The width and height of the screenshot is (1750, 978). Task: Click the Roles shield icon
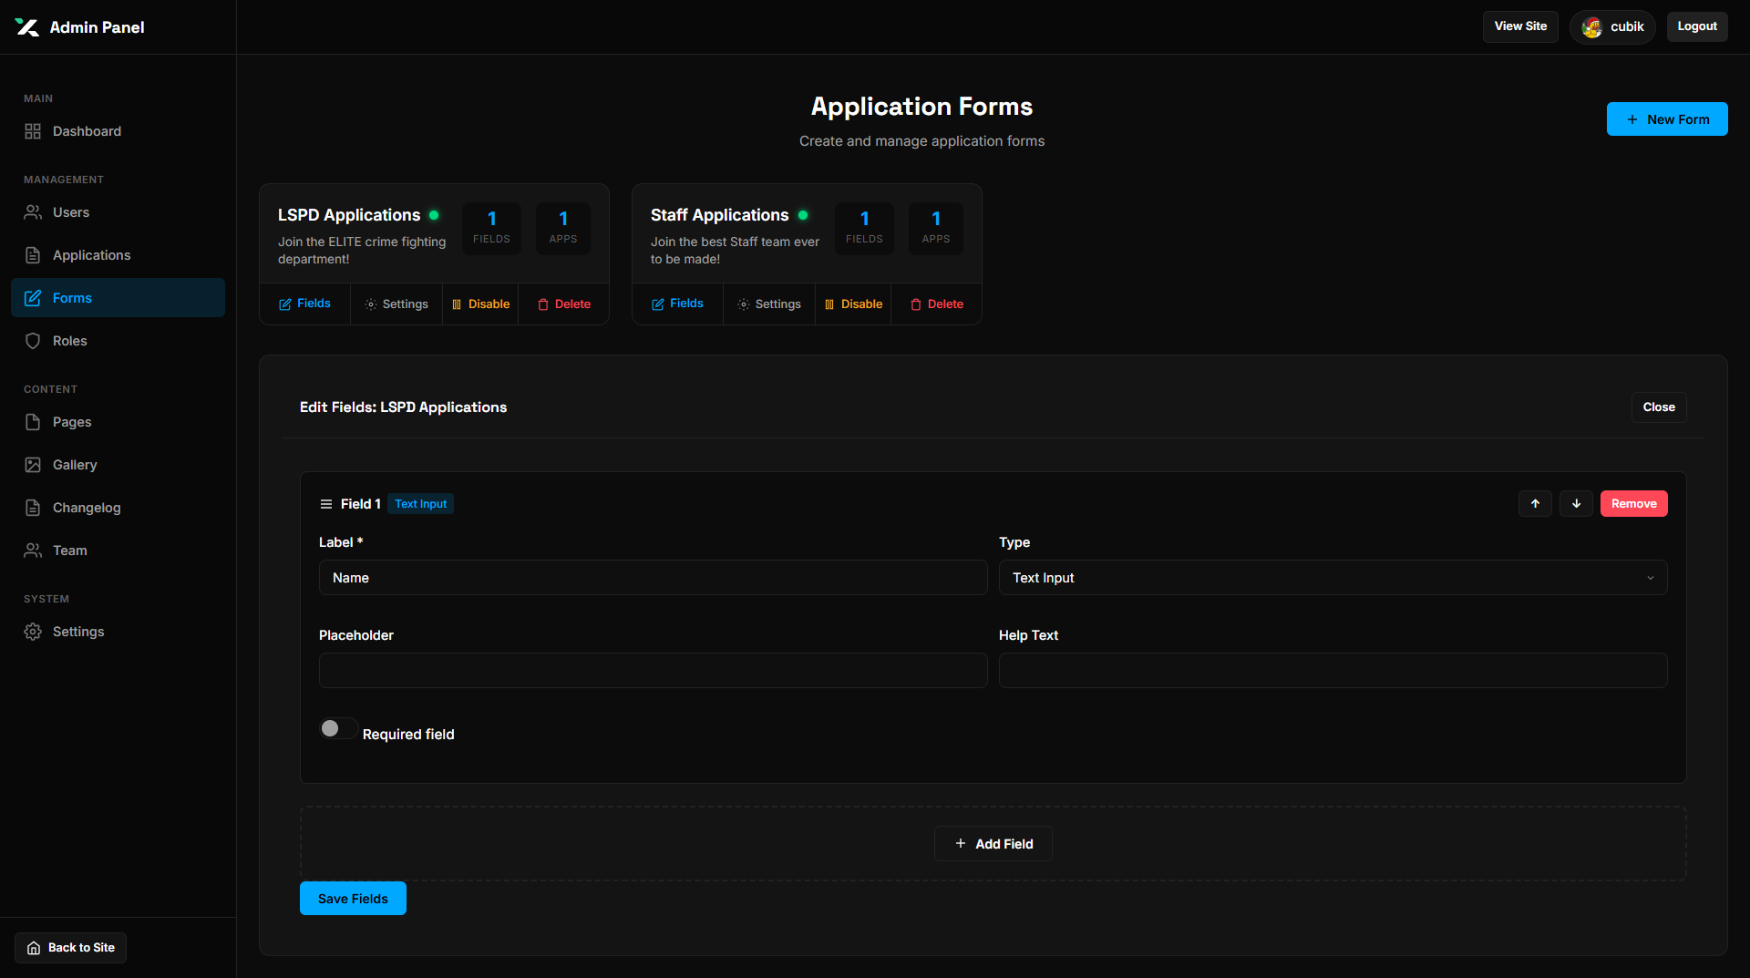click(x=33, y=341)
